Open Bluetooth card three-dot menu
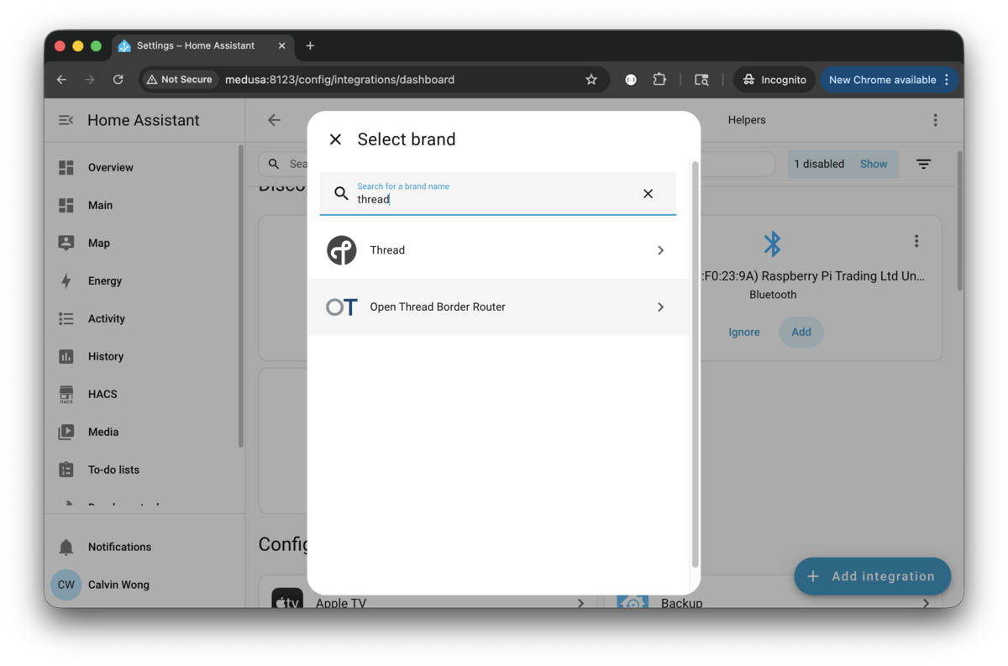 point(916,241)
